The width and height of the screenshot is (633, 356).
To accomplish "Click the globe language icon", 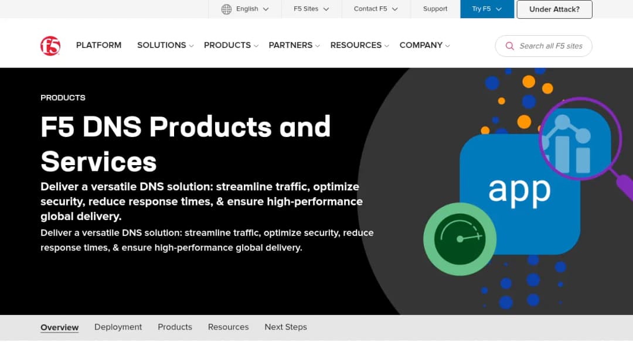I will pyautogui.click(x=226, y=9).
